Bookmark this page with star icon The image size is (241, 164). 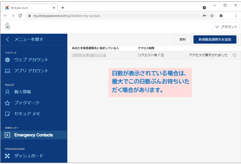(x=212, y=16)
